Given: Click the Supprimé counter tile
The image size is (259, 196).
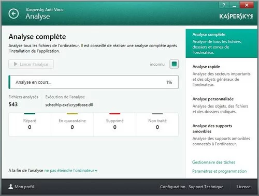Looking at the screenshot, I should click(x=114, y=124).
